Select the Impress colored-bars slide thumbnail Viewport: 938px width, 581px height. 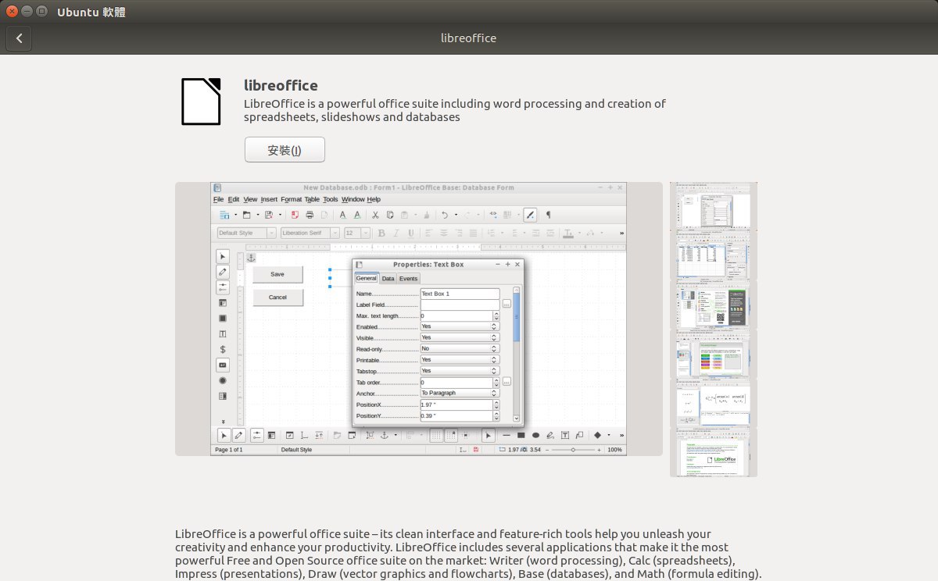pyautogui.click(x=713, y=353)
